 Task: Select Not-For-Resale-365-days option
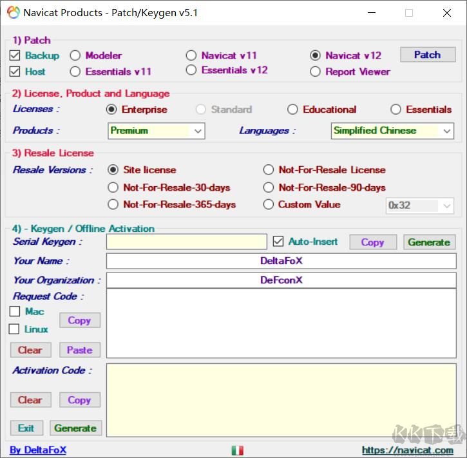pyautogui.click(x=113, y=204)
